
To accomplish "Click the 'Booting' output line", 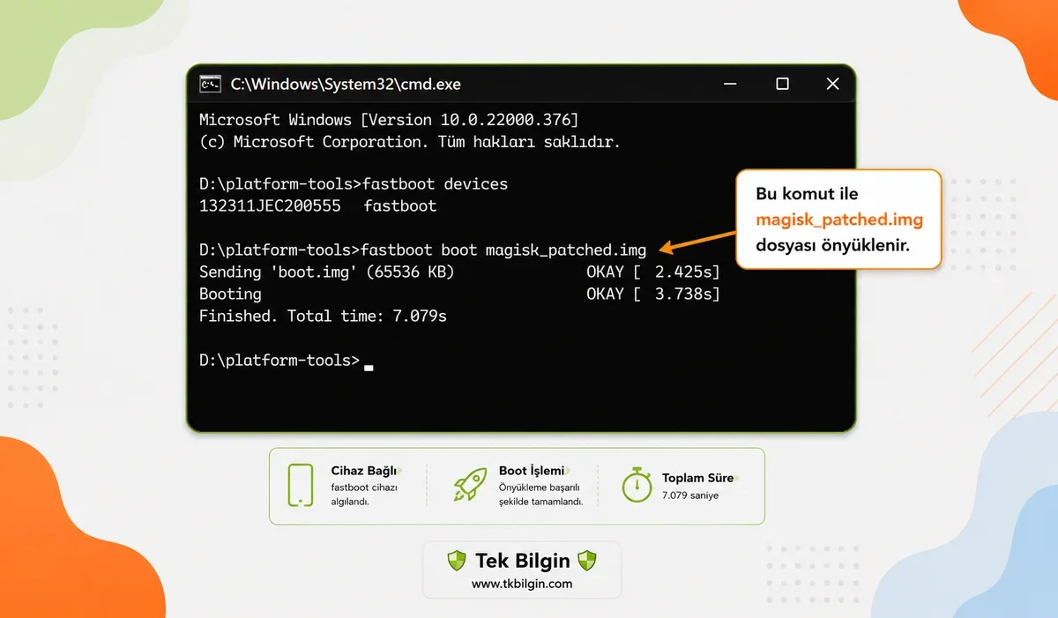I will [230, 294].
